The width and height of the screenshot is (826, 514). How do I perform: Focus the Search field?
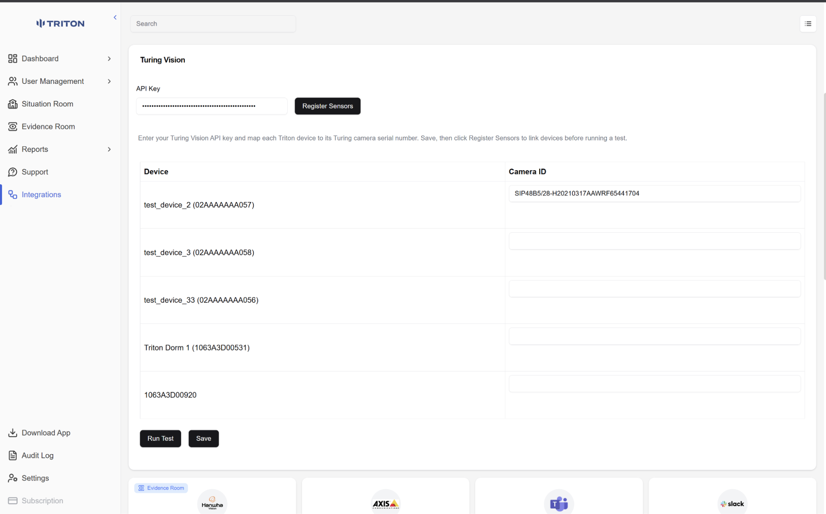tap(213, 24)
